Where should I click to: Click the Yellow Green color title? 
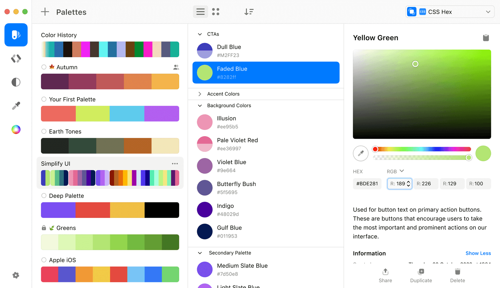click(375, 38)
